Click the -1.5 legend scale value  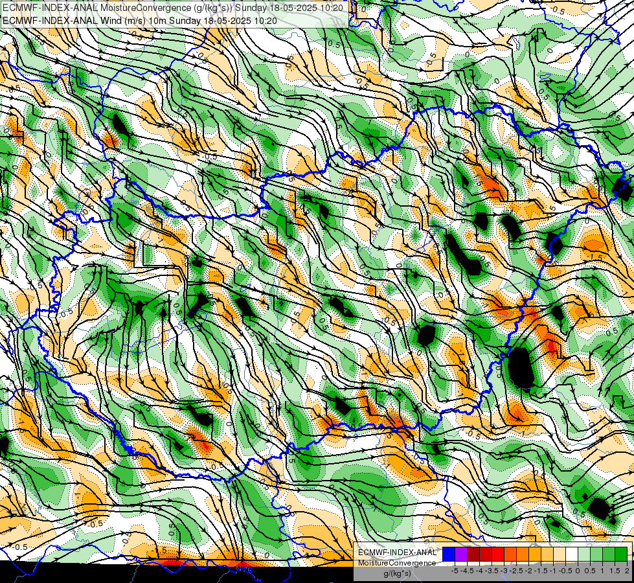[x=541, y=571]
